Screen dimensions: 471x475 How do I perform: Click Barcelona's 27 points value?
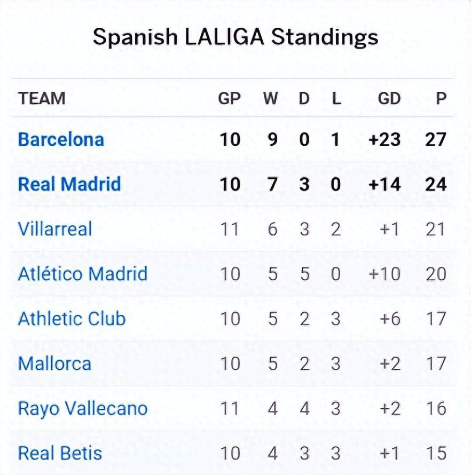tap(436, 140)
